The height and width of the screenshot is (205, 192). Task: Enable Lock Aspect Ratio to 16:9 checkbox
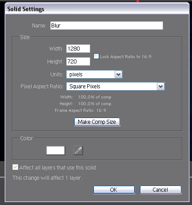pyautogui.click(x=96, y=56)
